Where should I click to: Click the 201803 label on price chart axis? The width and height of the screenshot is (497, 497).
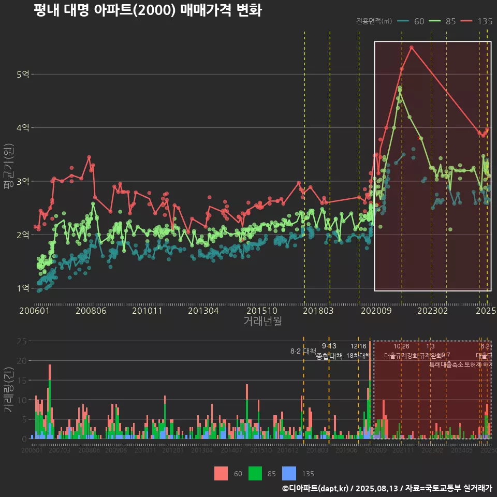coord(318,311)
